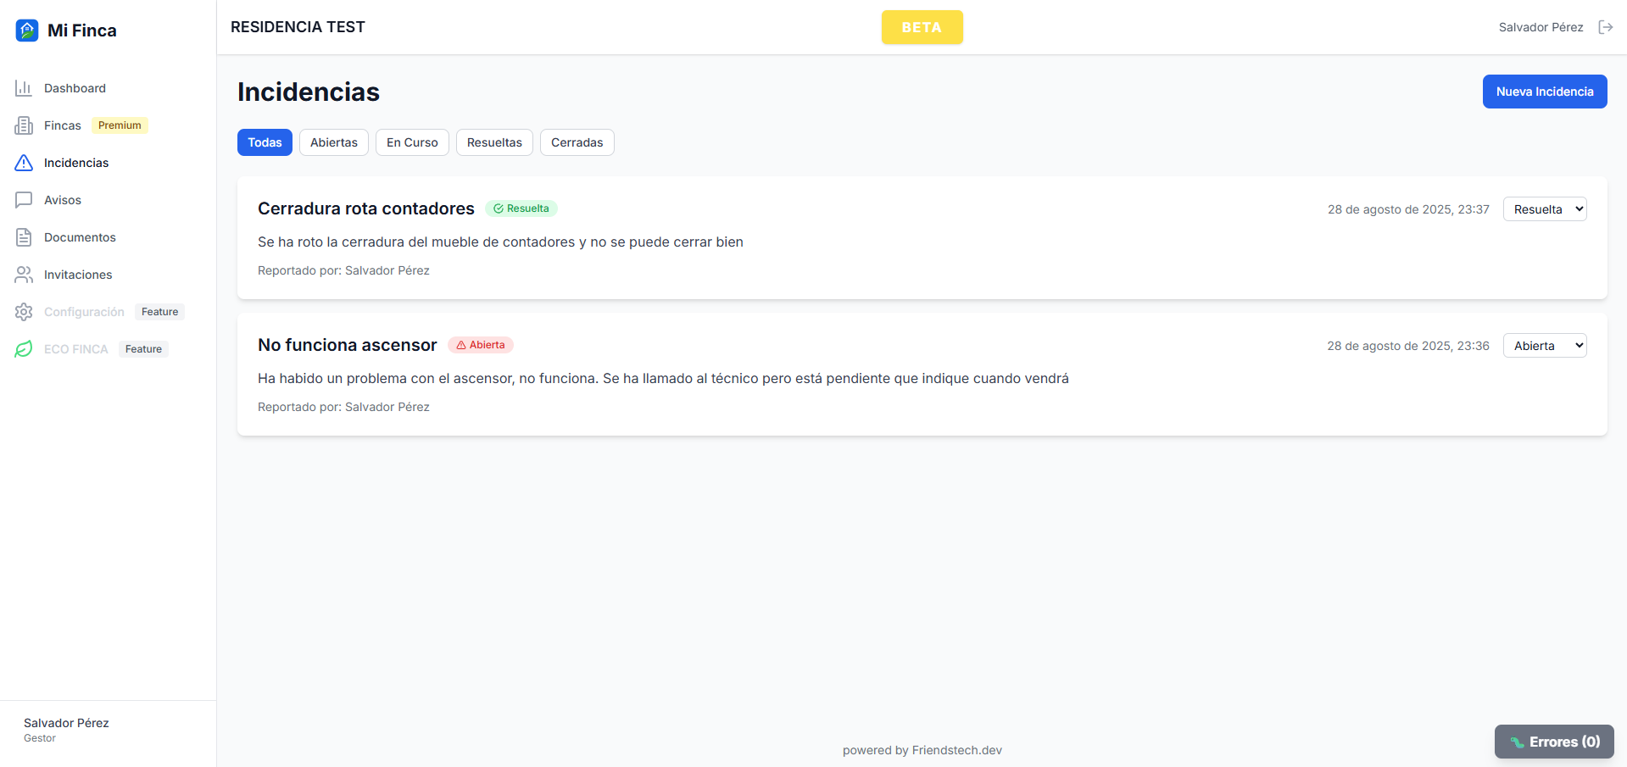1627x767 pixels.
Task: Click the ECO FINCA leaf icon
Action: tap(24, 349)
